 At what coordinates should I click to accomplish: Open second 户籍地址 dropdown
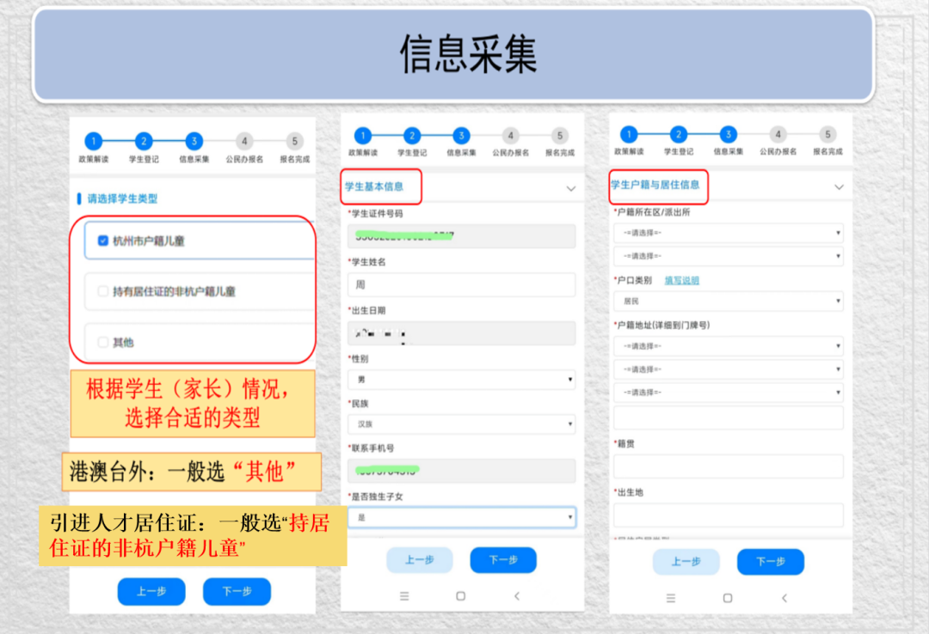pos(729,369)
